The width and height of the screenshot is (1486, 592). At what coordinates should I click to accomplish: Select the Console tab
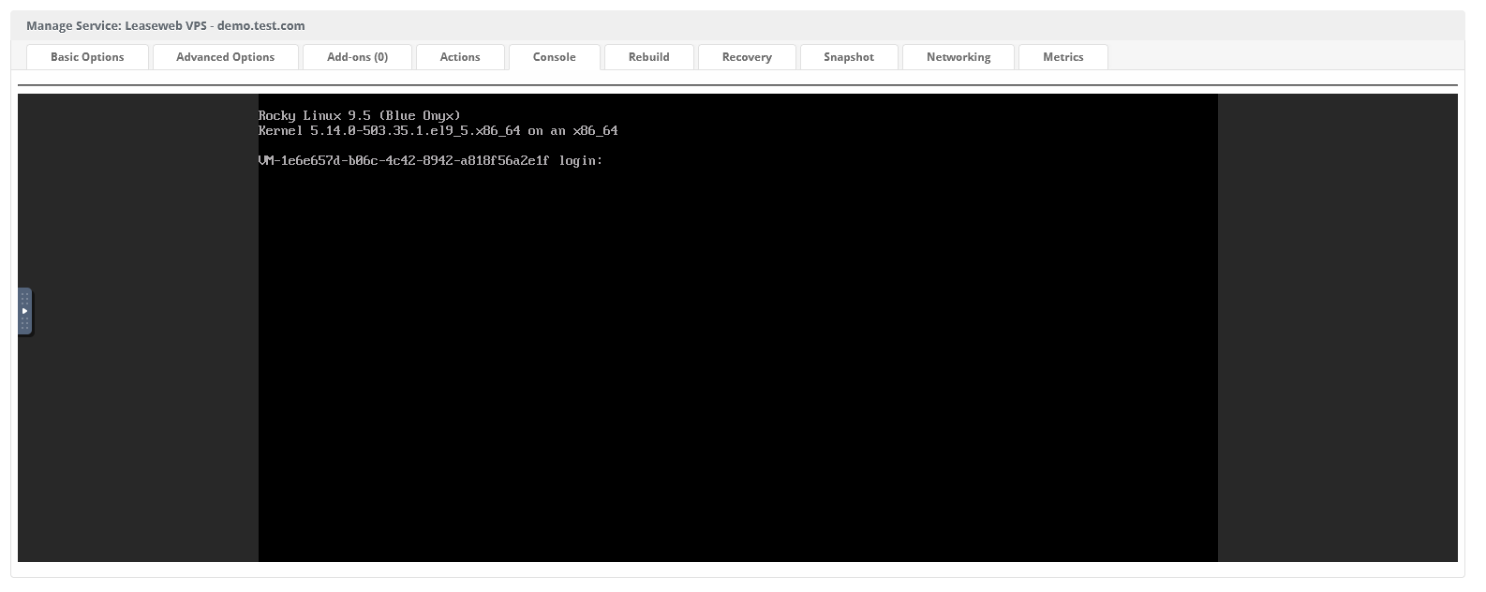click(555, 57)
